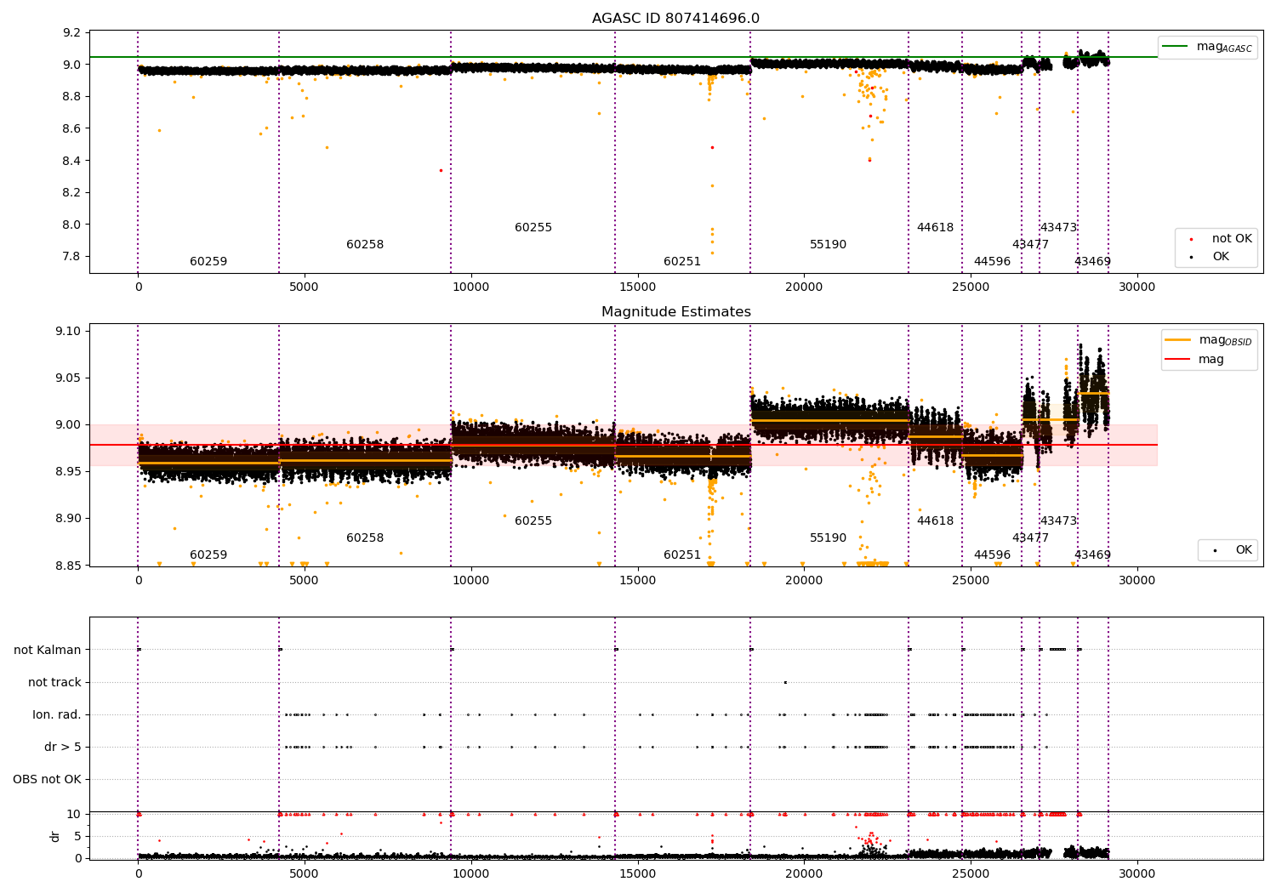This screenshot has width=1276, height=893.
Task: Click the 'not Kalman' row label
Action: pos(48,651)
